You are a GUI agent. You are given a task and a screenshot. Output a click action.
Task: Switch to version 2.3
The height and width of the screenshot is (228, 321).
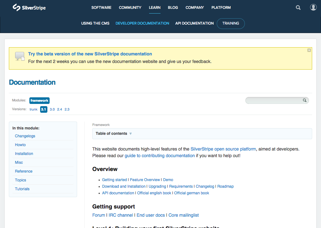(x=67, y=109)
